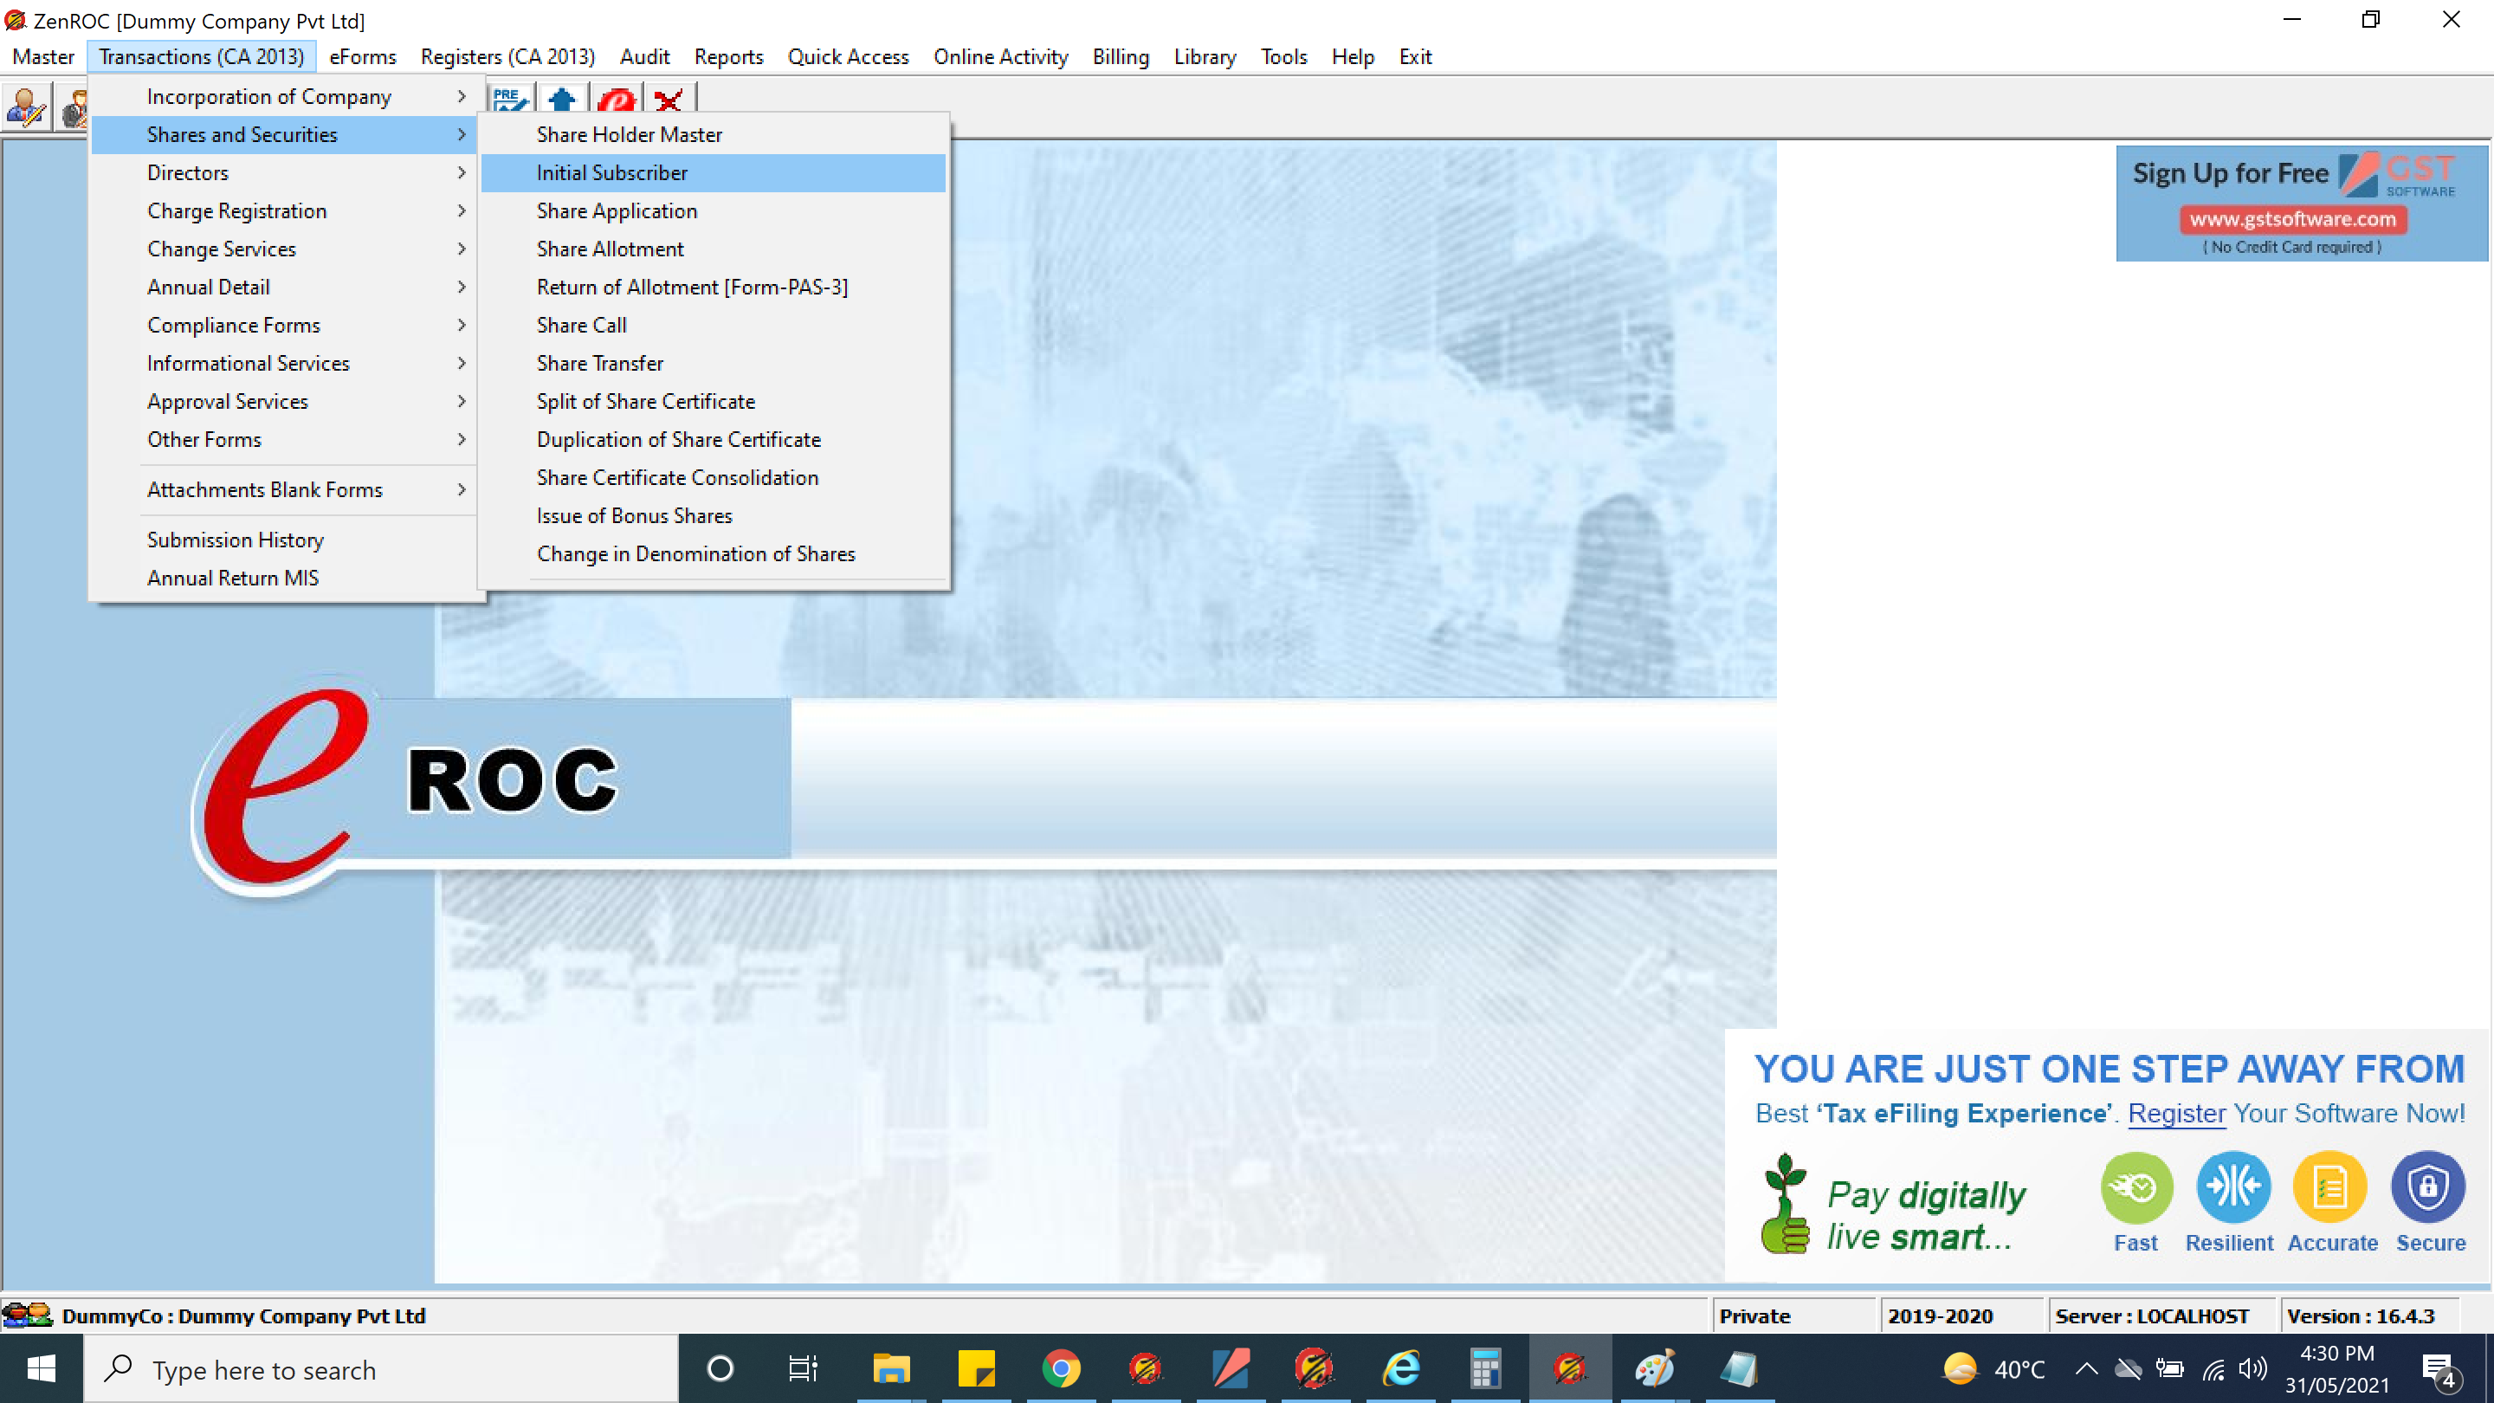Click the red 'e' toolbar icon
The width and height of the screenshot is (2494, 1403).
[616, 100]
